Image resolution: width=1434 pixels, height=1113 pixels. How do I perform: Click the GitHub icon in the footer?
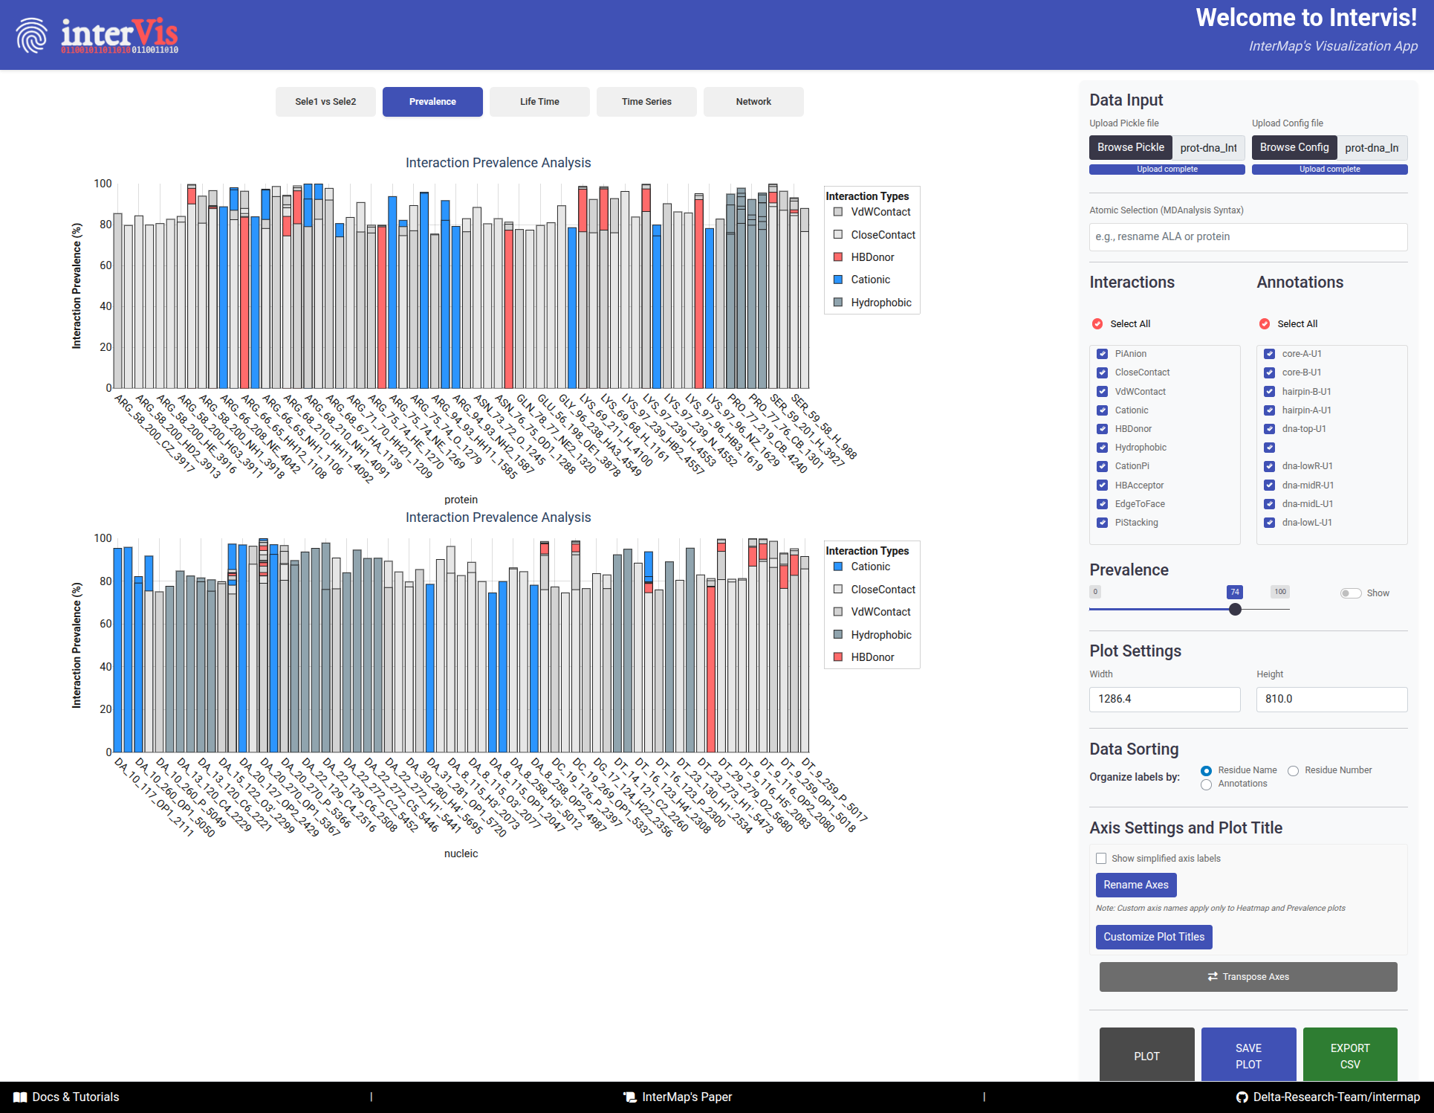tap(1242, 1097)
